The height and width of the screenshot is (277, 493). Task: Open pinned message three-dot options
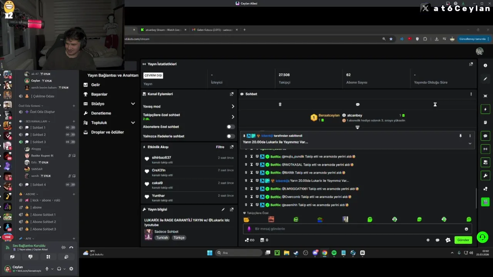click(470, 136)
